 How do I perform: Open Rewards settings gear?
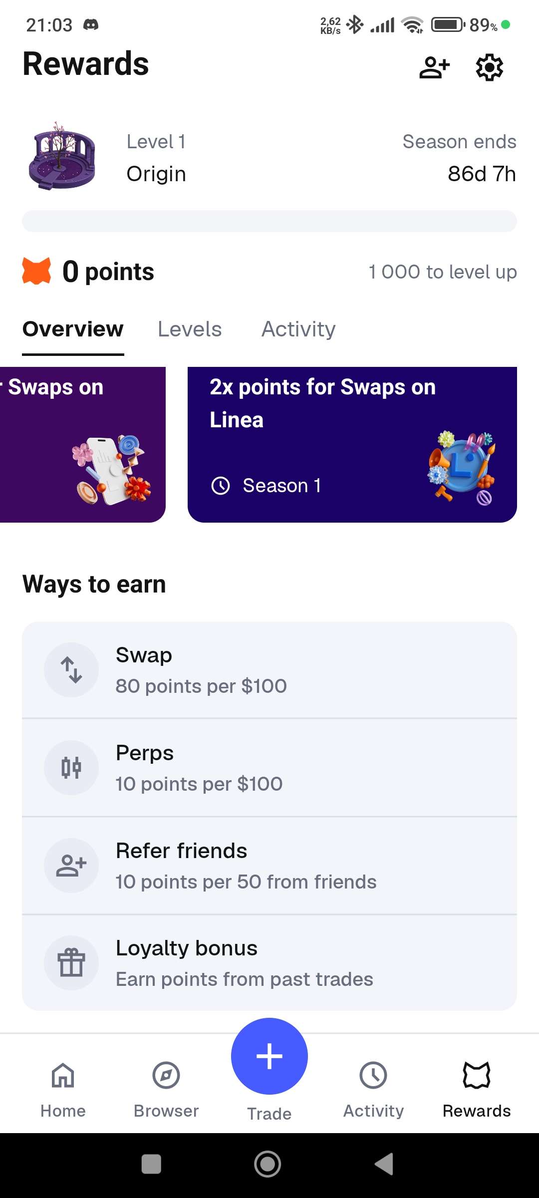point(489,67)
